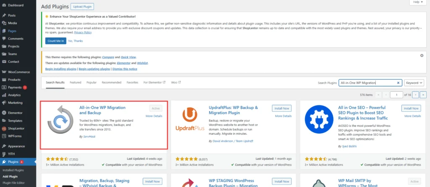
Task: Open the Quick View plugin link
Action: click(128, 57)
